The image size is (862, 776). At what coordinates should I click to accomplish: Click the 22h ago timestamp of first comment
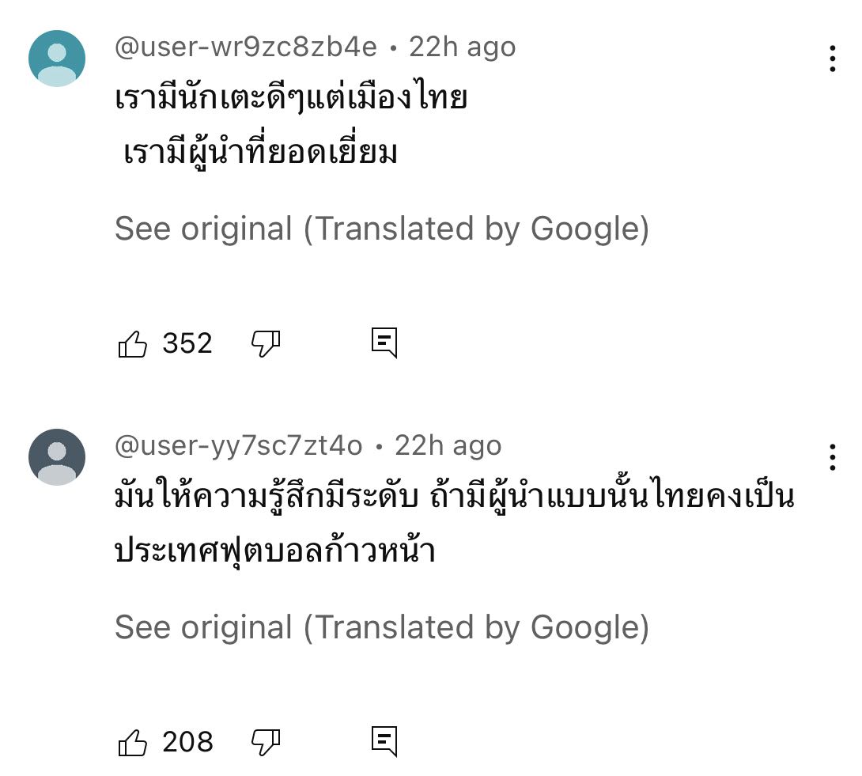(x=463, y=47)
